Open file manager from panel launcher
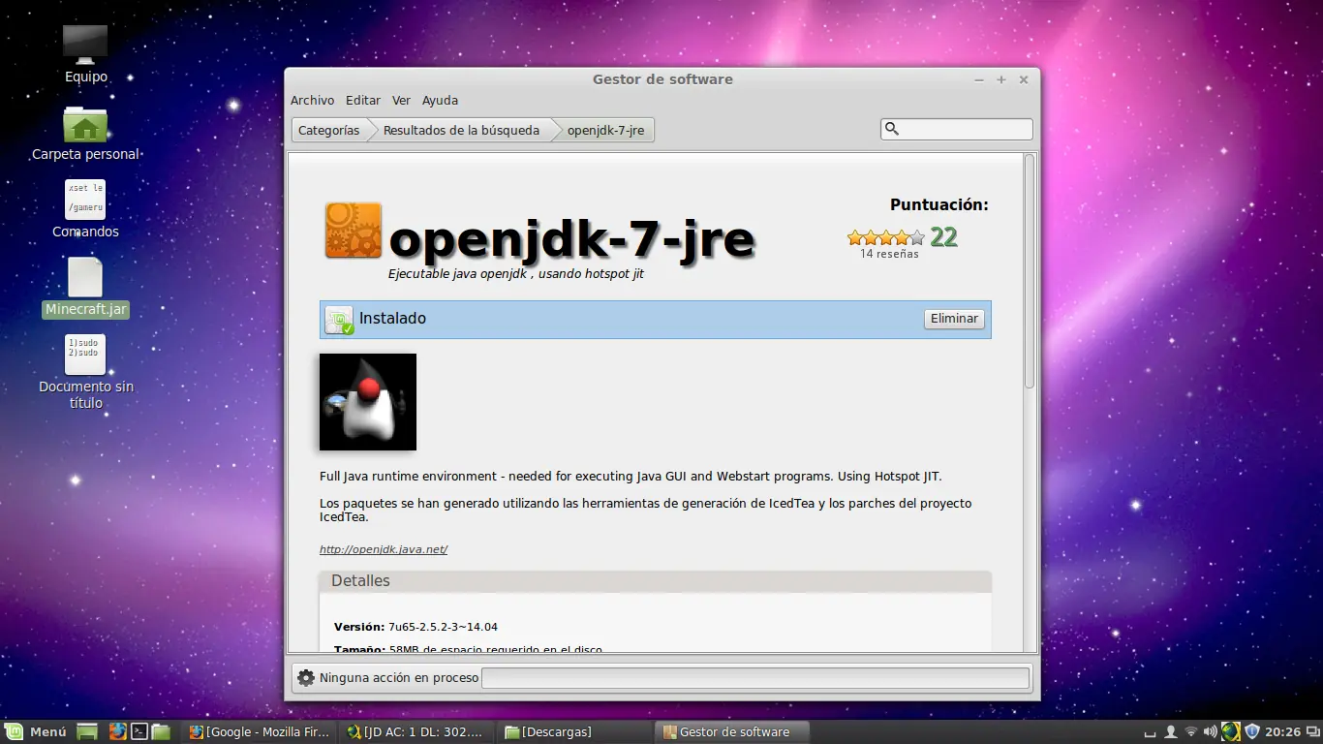Image resolution: width=1323 pixels, height=744 pixels. coord(161,731)
